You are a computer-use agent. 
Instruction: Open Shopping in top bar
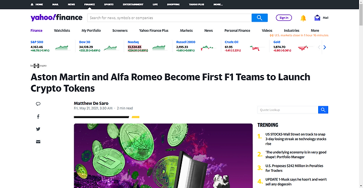(x=173, y=5)
